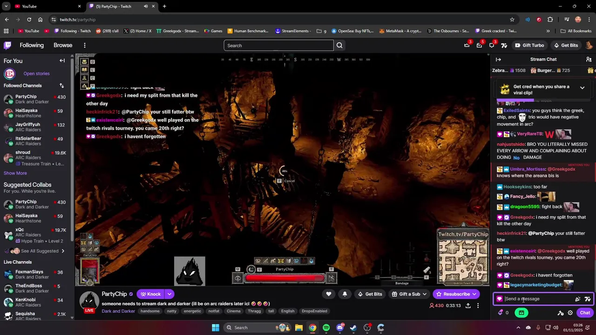Click the search magnifier button
Screen dimensions: 596x335
(x=339, y=45)
